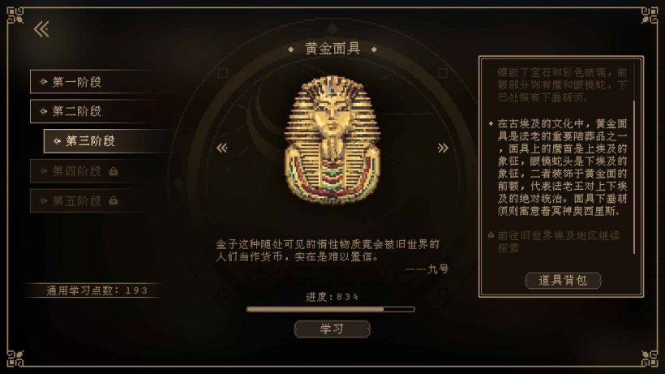This screenshot has width=665, height=374.
Task: Open the 道具背包 item backpack
Action: pyautogui.click(x=563, y=280)
